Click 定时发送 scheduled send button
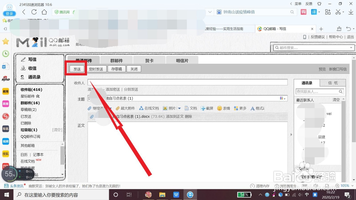 point(96,69)
